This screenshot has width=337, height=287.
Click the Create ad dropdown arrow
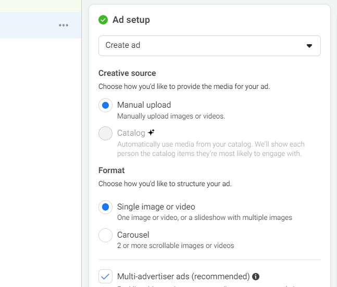pos(309,46)
